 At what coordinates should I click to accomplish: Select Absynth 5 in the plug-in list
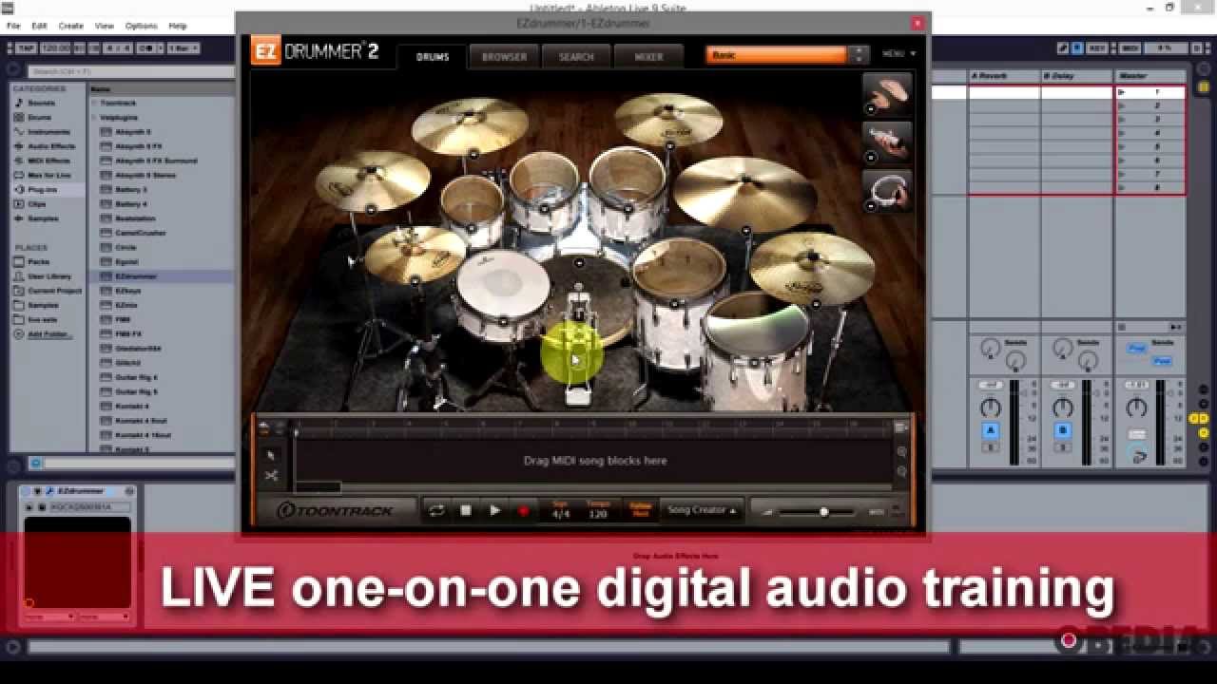click(133, 132)
